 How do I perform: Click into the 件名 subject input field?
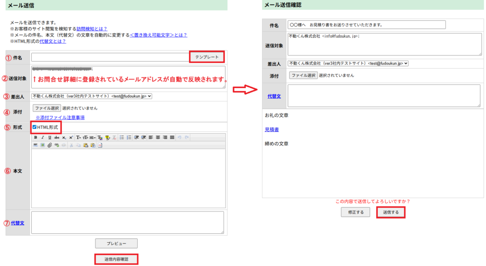coord(110,57)
